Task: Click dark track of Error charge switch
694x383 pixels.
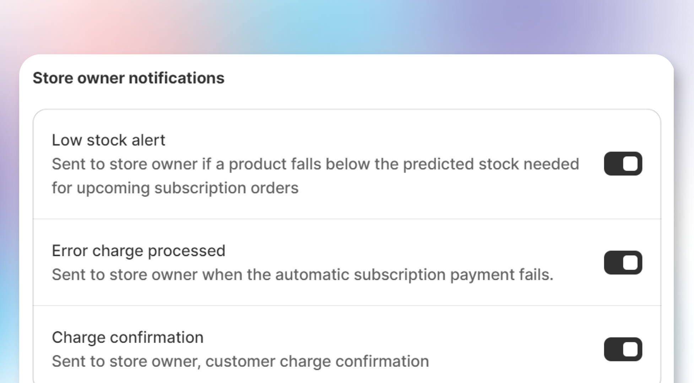Action: click(613, 262)
